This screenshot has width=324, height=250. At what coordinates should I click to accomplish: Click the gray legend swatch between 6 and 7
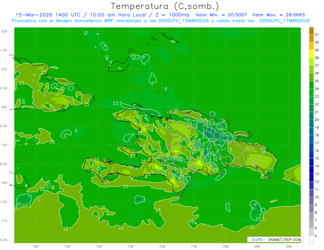[x=311, y=224]
